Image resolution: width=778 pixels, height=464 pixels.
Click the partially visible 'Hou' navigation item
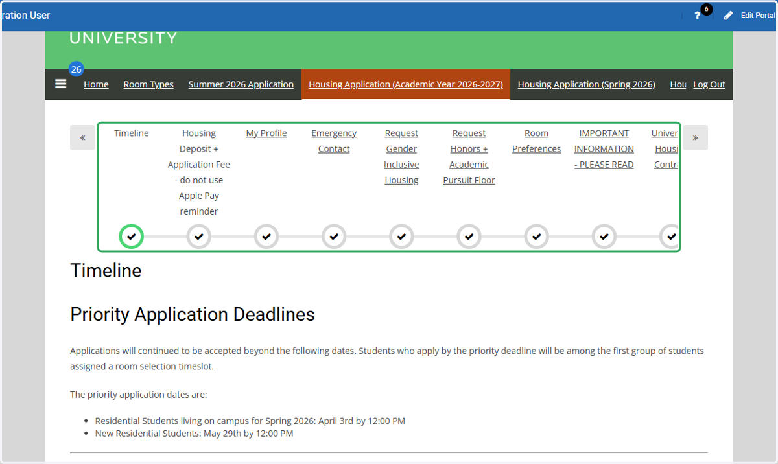[x=678, y=84]
